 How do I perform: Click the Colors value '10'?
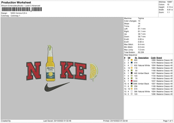(168, 5)
